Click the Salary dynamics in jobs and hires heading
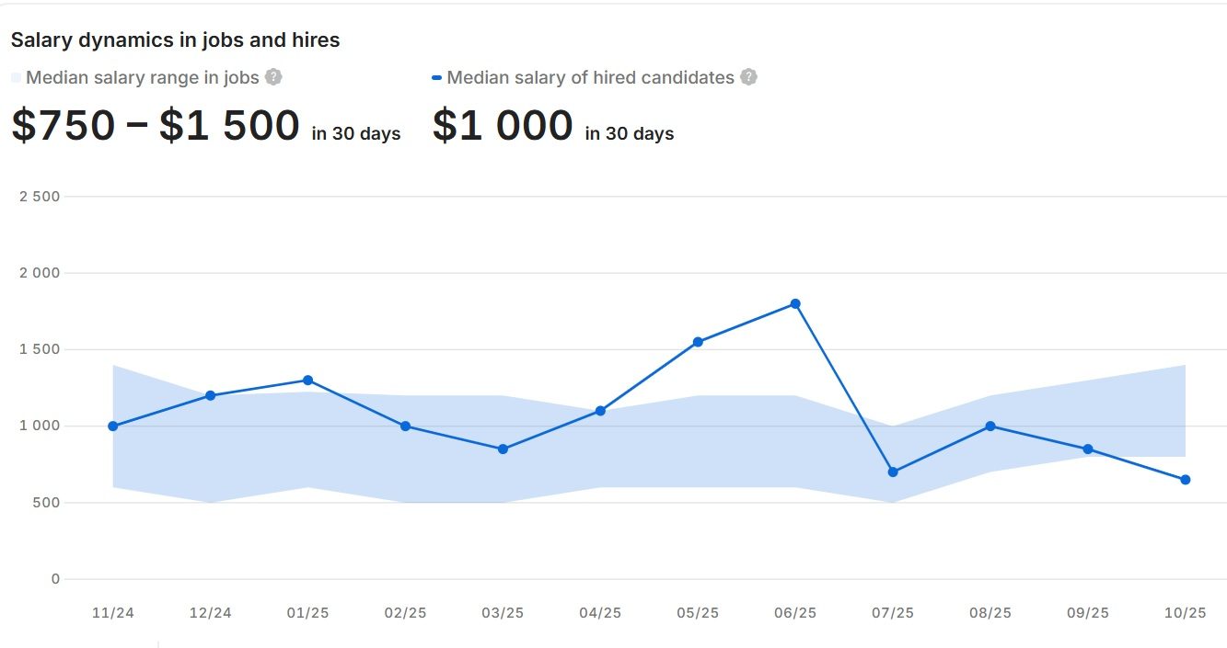1227x648 pixels. click(175, 40)
